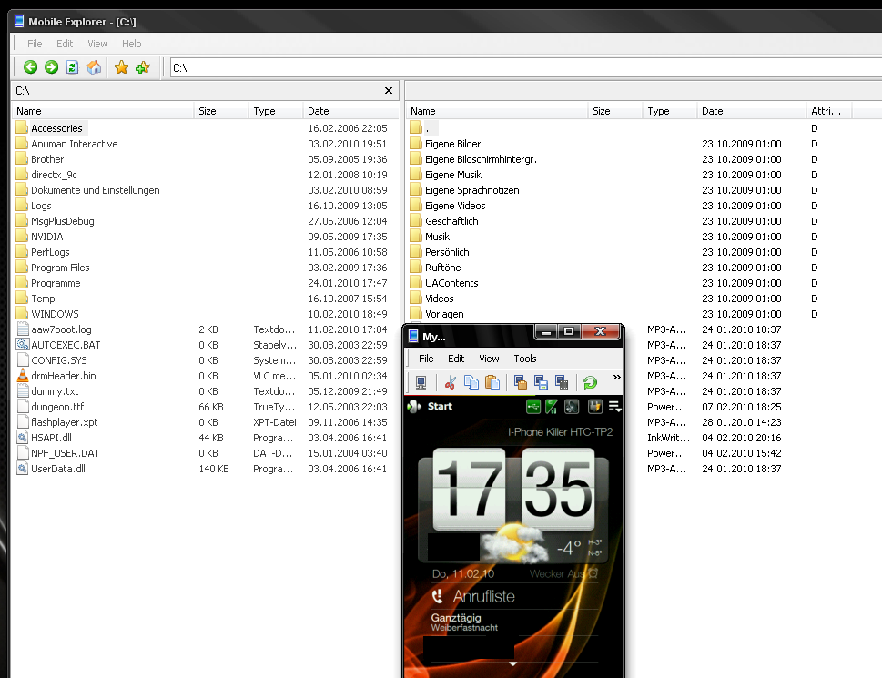Click the C:\ address bar field

525,67
